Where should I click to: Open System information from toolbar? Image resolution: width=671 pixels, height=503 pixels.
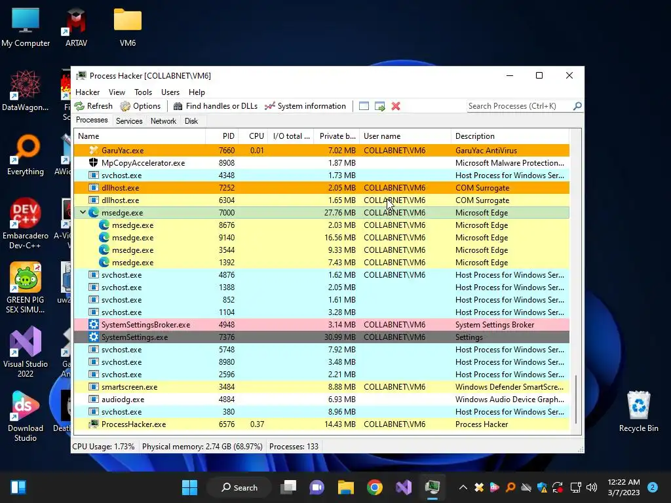tap(305, 106)
